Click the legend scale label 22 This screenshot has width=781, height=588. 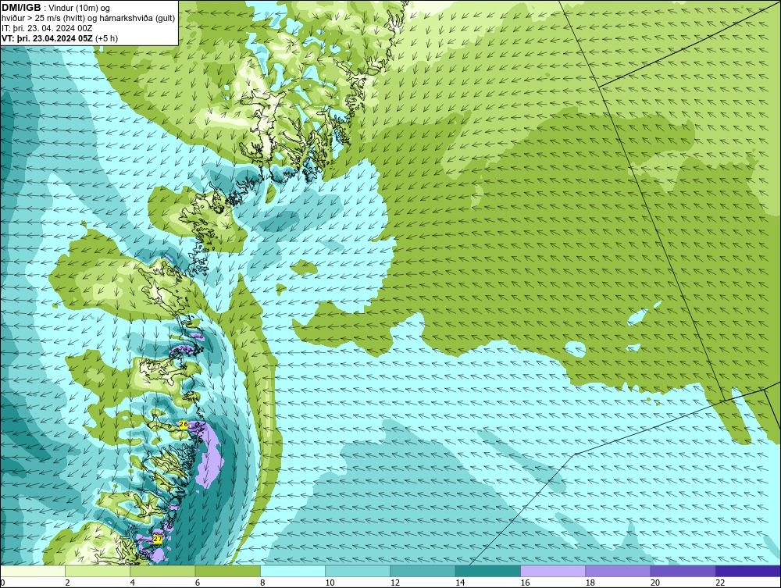click(x=720, y=583)
